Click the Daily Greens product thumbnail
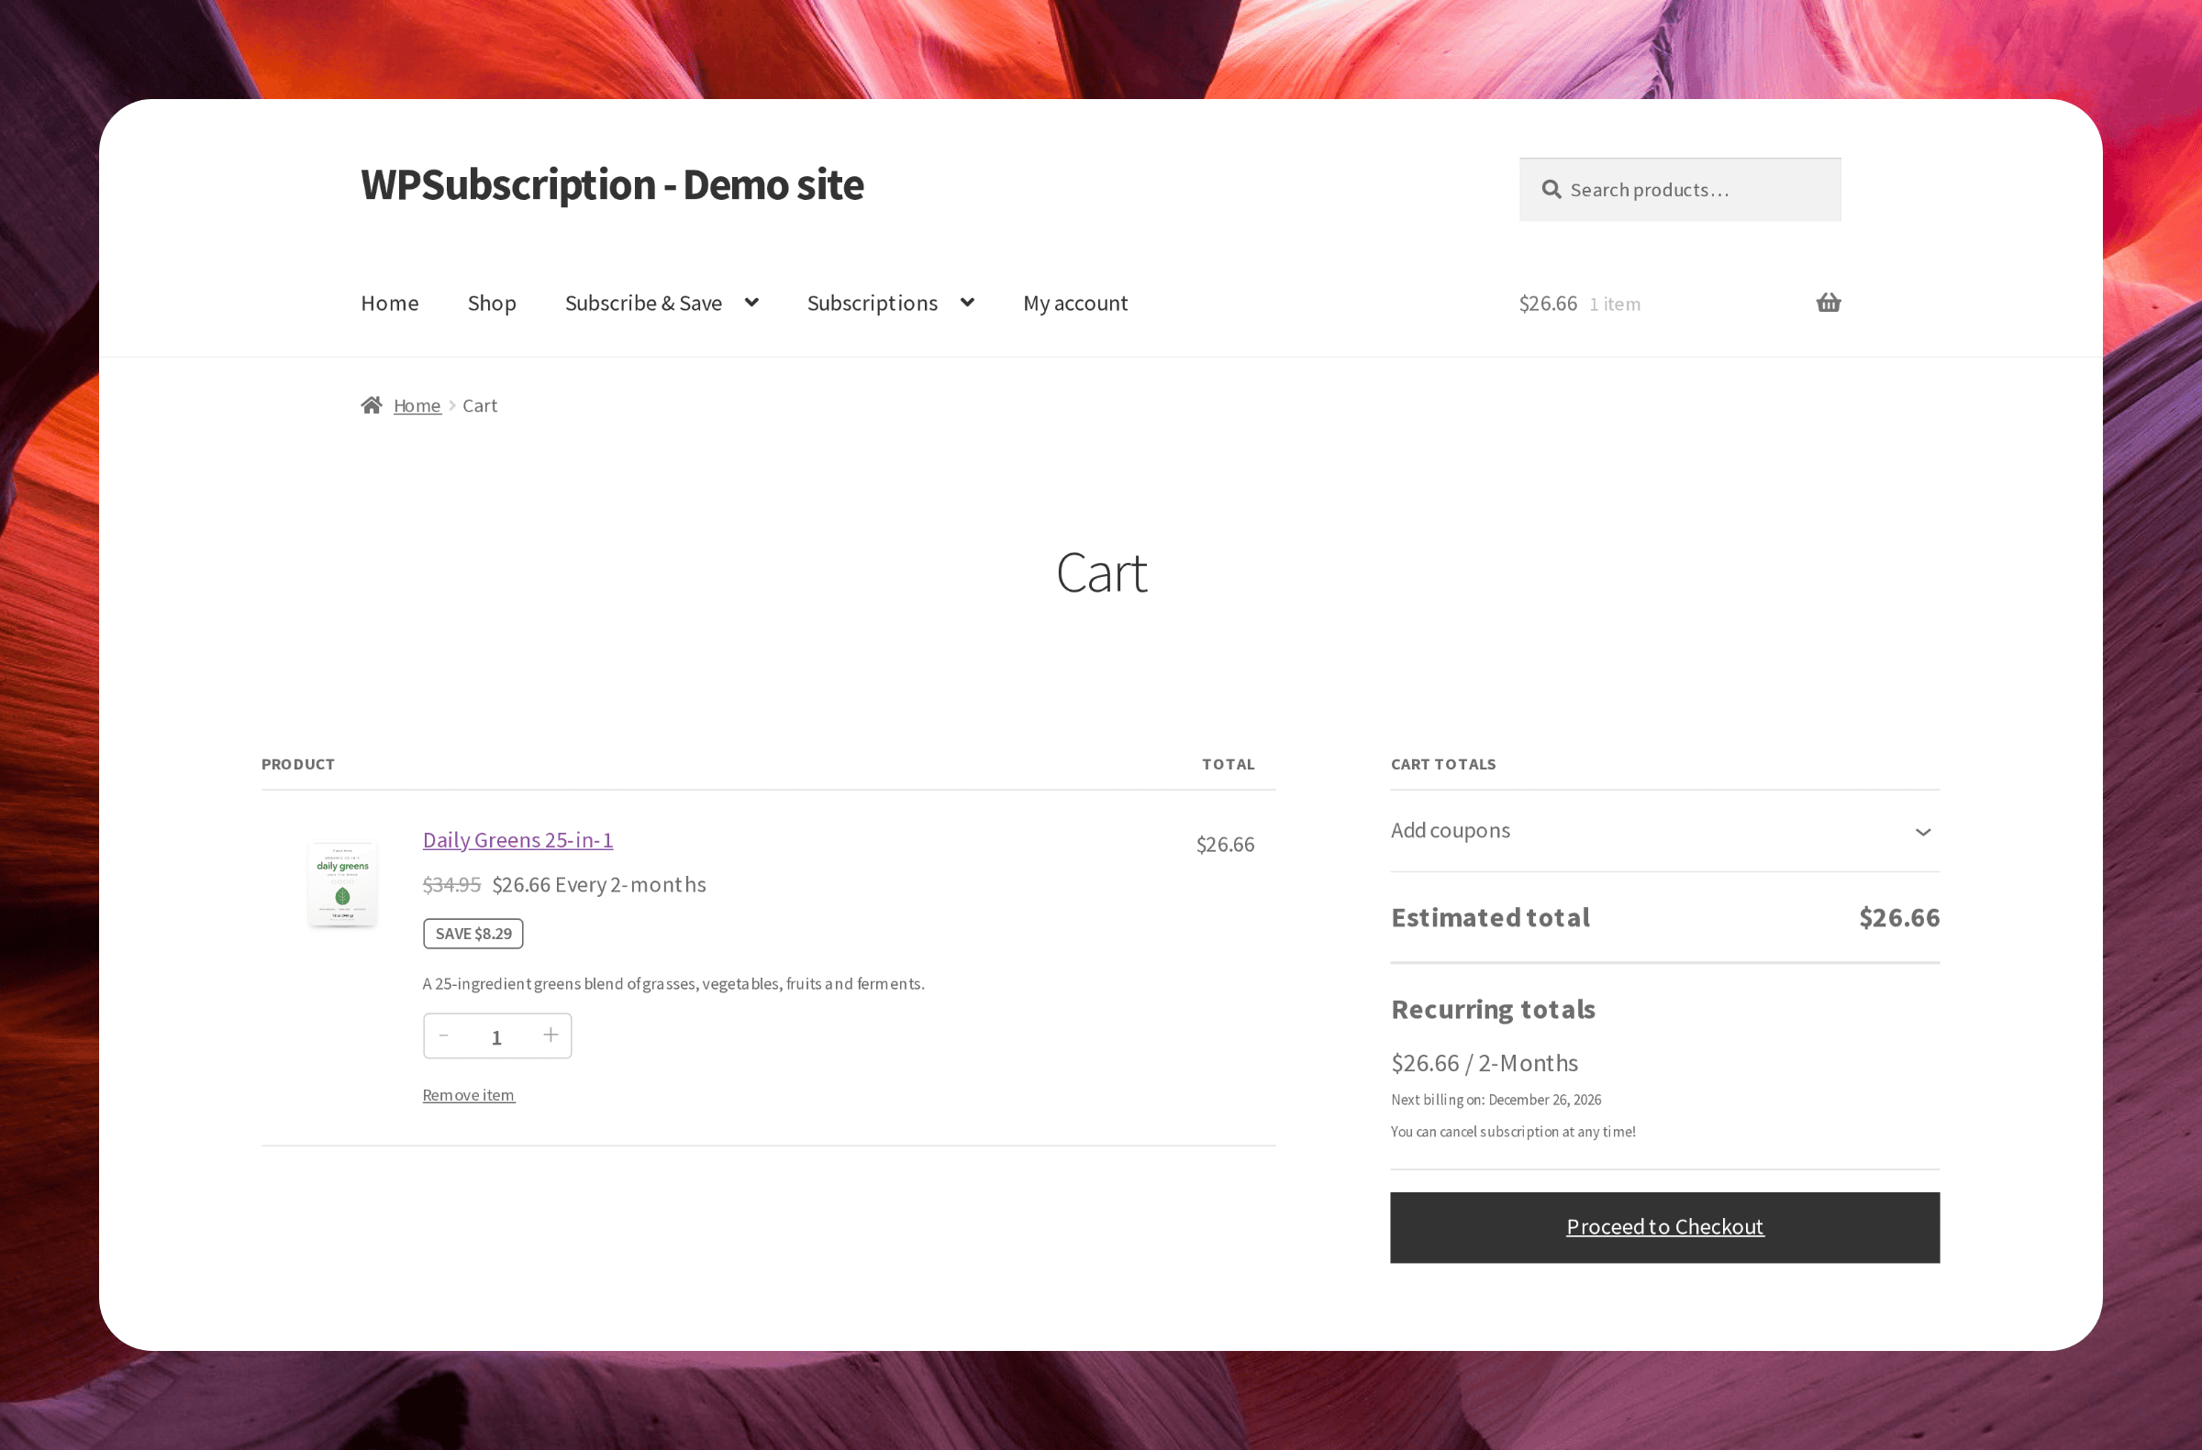The height and width of the screenshot is (1450, 2202). 342,883
